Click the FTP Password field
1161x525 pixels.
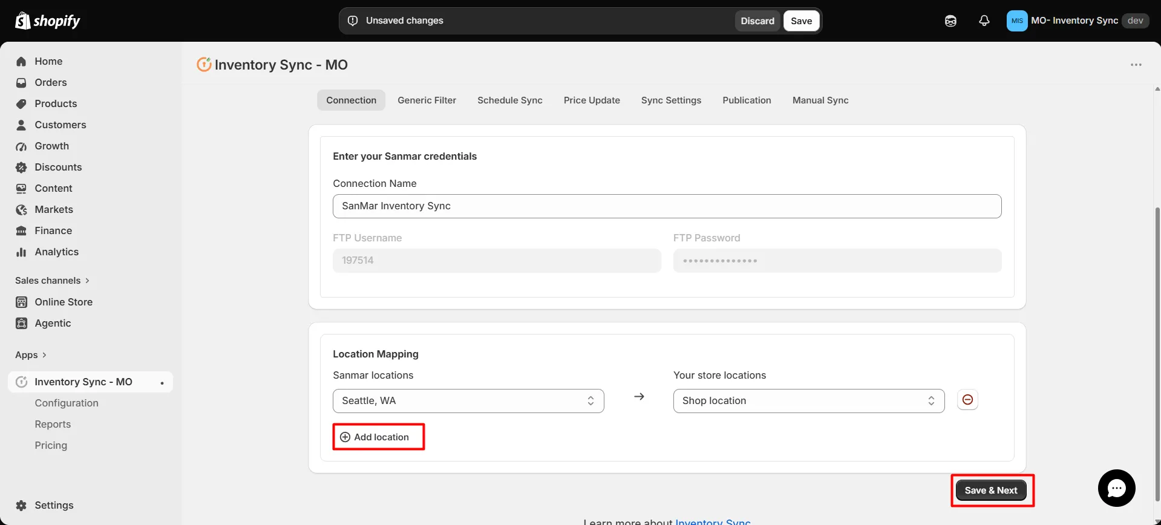point(837,261)
